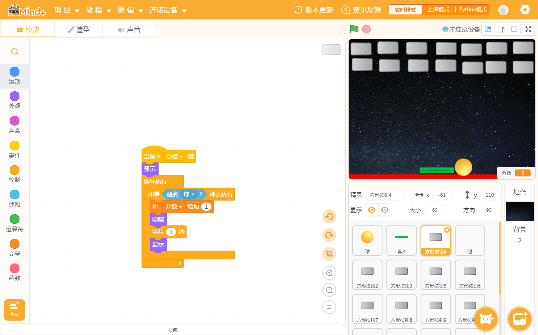538x335 pixels.
Task: Switch to the 模块 tab
Action: (27, 30)
